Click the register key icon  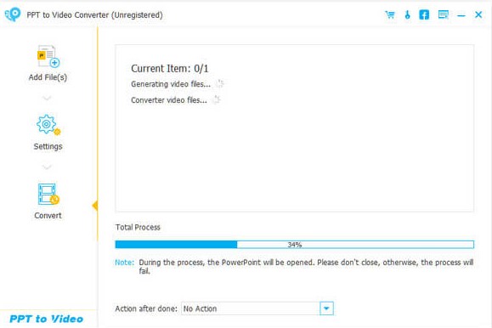[x=407, y=14]
